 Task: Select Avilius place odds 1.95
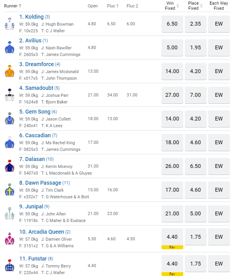click(195, 47)
